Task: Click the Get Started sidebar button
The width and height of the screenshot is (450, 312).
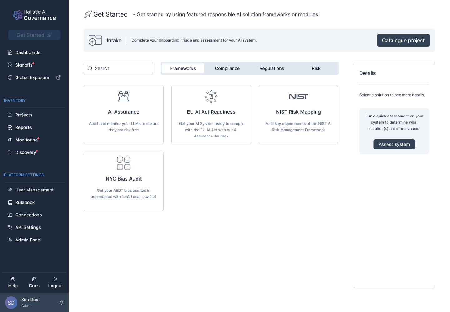Action: 34,35
